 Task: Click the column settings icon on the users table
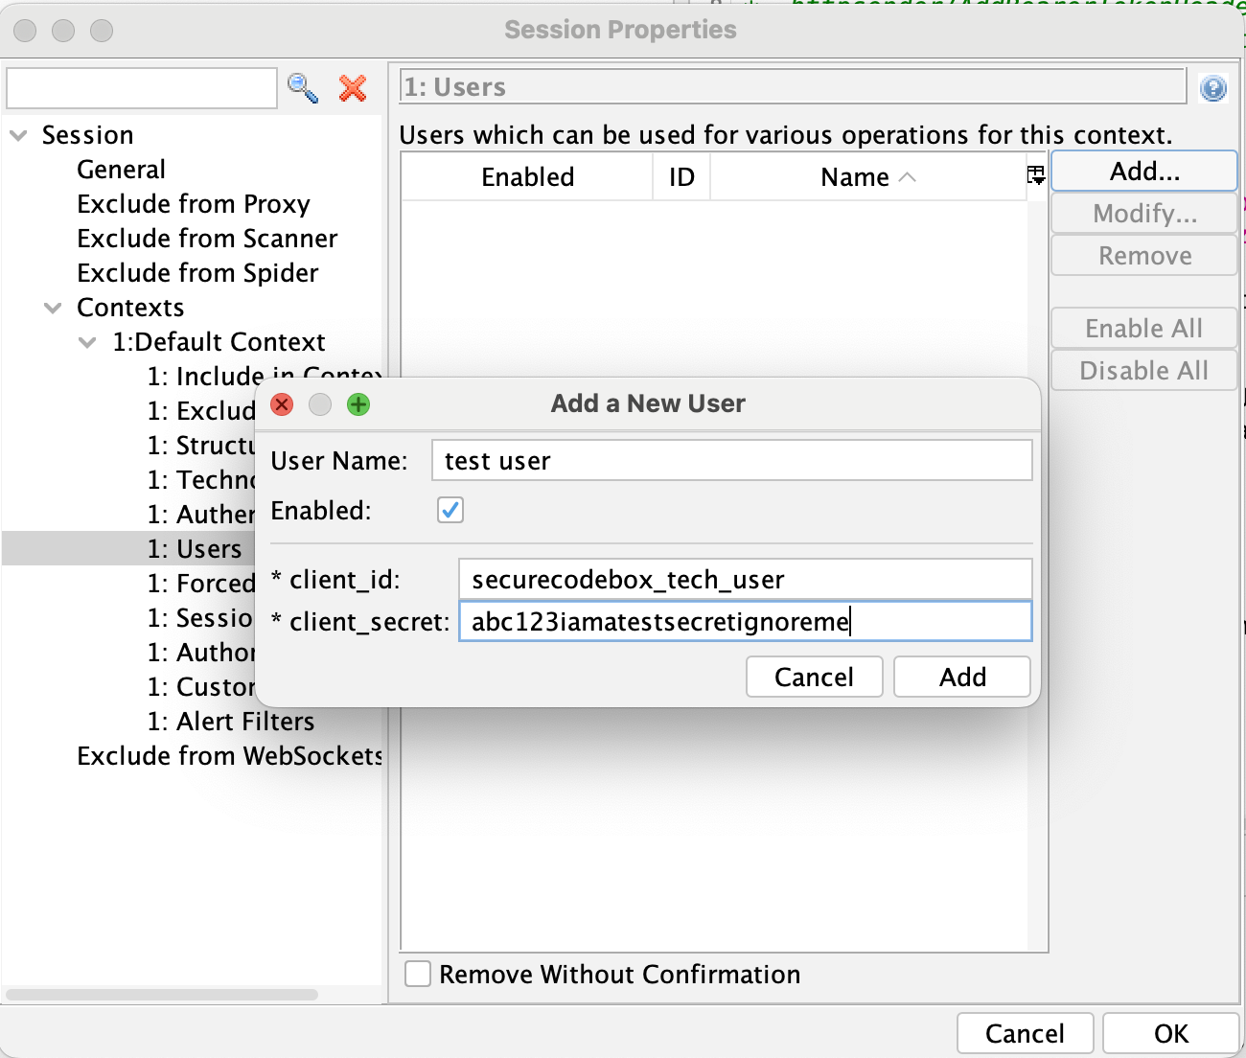(x=1035, y=175)
